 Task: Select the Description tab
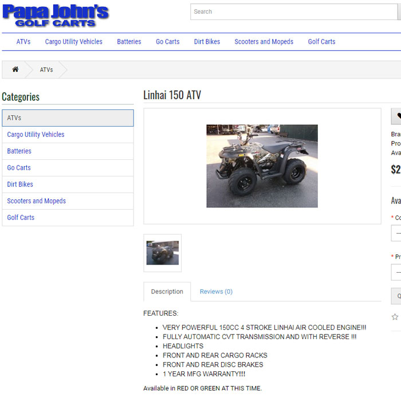167,292
